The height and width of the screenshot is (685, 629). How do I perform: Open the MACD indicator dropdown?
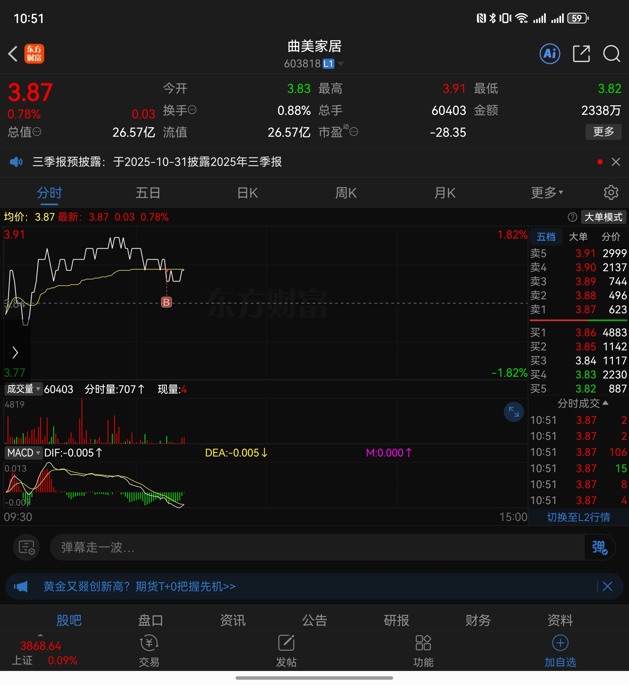click(x=24, y=453)
